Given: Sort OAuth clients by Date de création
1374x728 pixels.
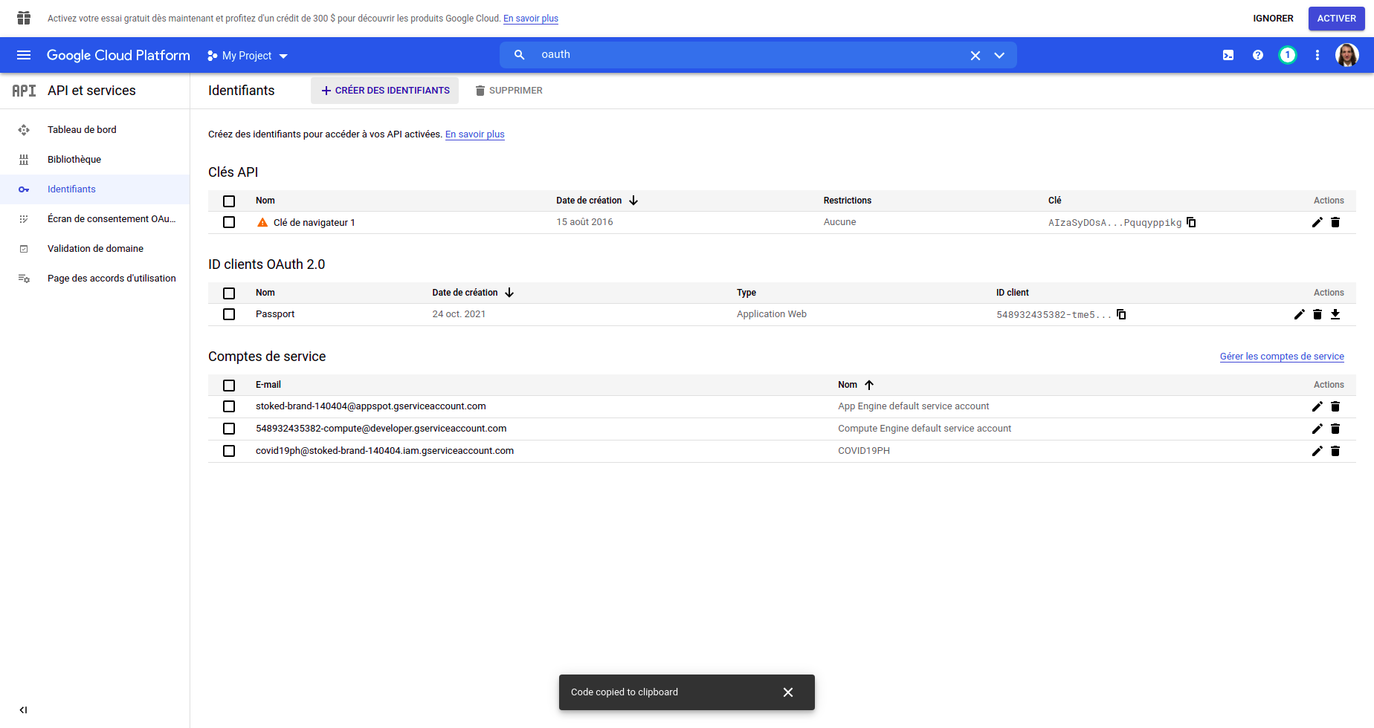Looking at the screenshot, I should 473,293.
